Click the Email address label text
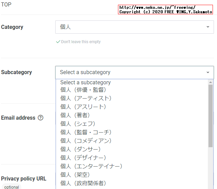Screen dimensions: 217x189 (x=18, y=118)
